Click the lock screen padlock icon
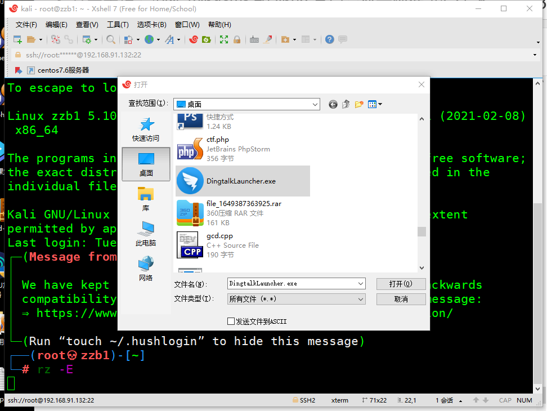 pos(237,40)
